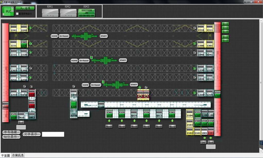Click the middle crane green machine icon

tap(105, 60)
